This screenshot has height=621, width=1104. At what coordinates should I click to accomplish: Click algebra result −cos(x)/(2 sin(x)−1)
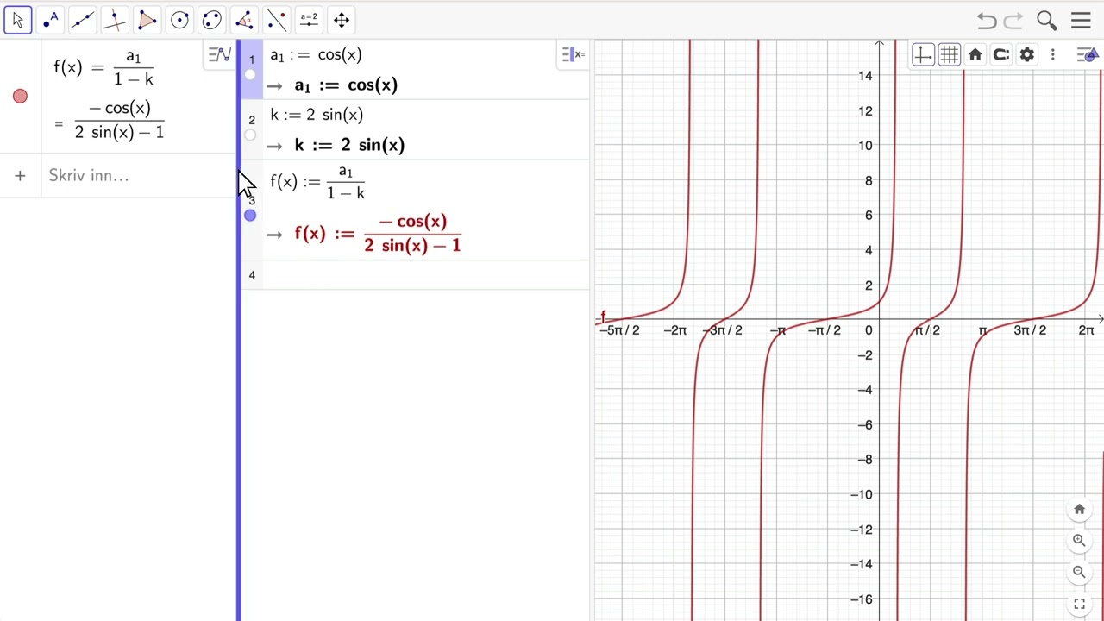click(119, 120)
